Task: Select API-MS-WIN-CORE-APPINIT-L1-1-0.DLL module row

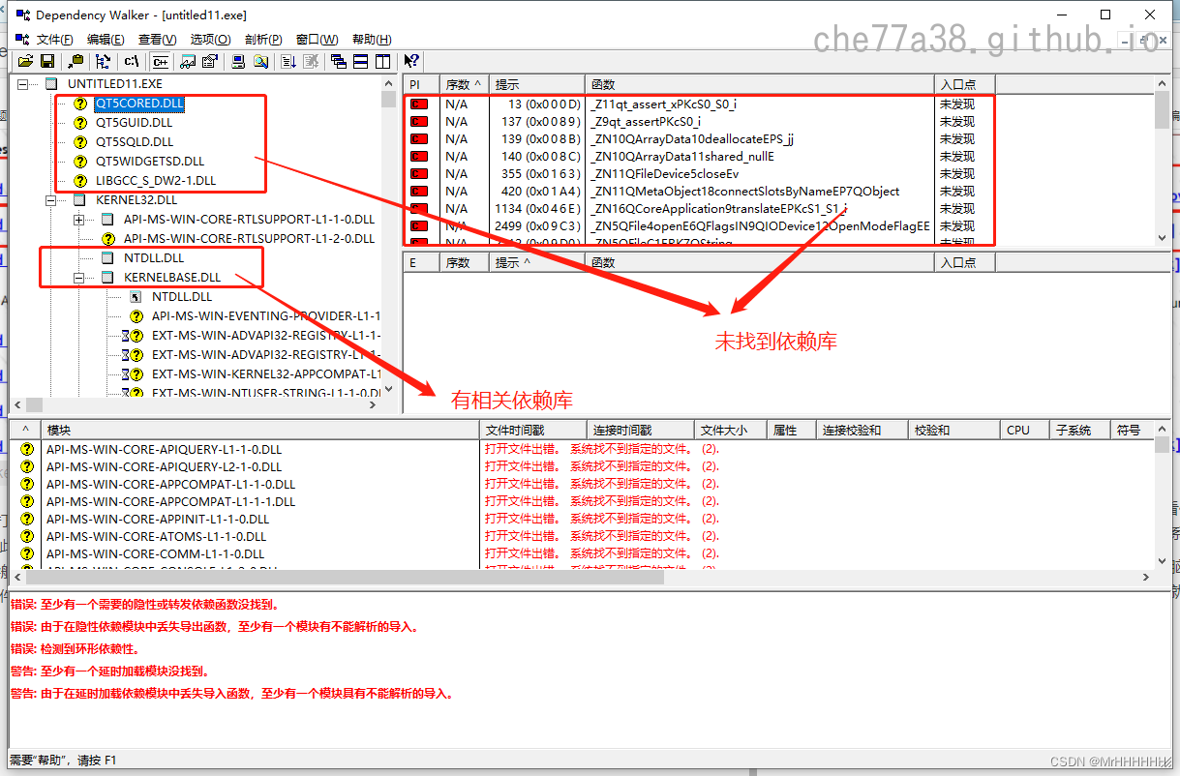Action: pos(581,520)
